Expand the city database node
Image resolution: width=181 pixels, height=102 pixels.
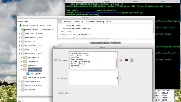point(19,37)
